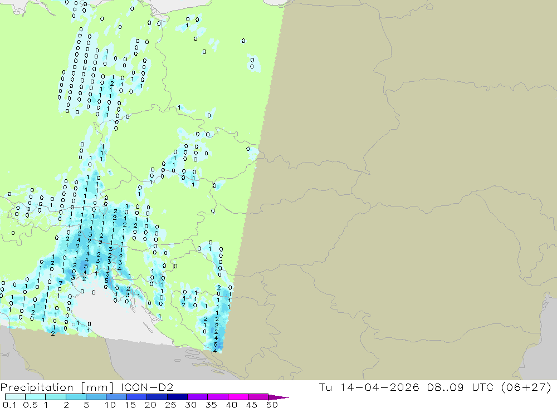Click the 35–40 mm legend color swatch
Viewport: 557px width, 408px height.
pyautogui.click(x=218, y=397)
